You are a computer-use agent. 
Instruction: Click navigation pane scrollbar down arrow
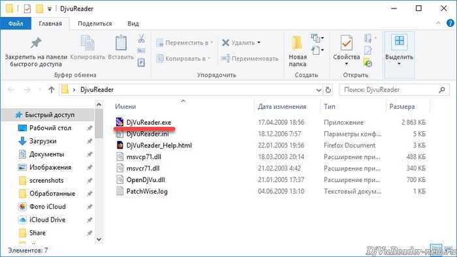(99, 239)
